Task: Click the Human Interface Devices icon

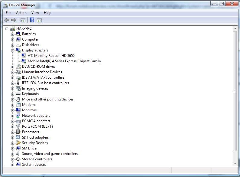Action: [18, 72]
